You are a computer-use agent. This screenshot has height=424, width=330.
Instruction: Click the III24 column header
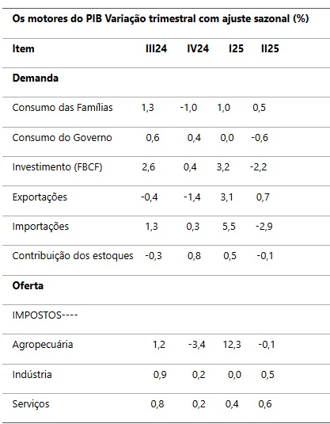click(x=156, y=48)
